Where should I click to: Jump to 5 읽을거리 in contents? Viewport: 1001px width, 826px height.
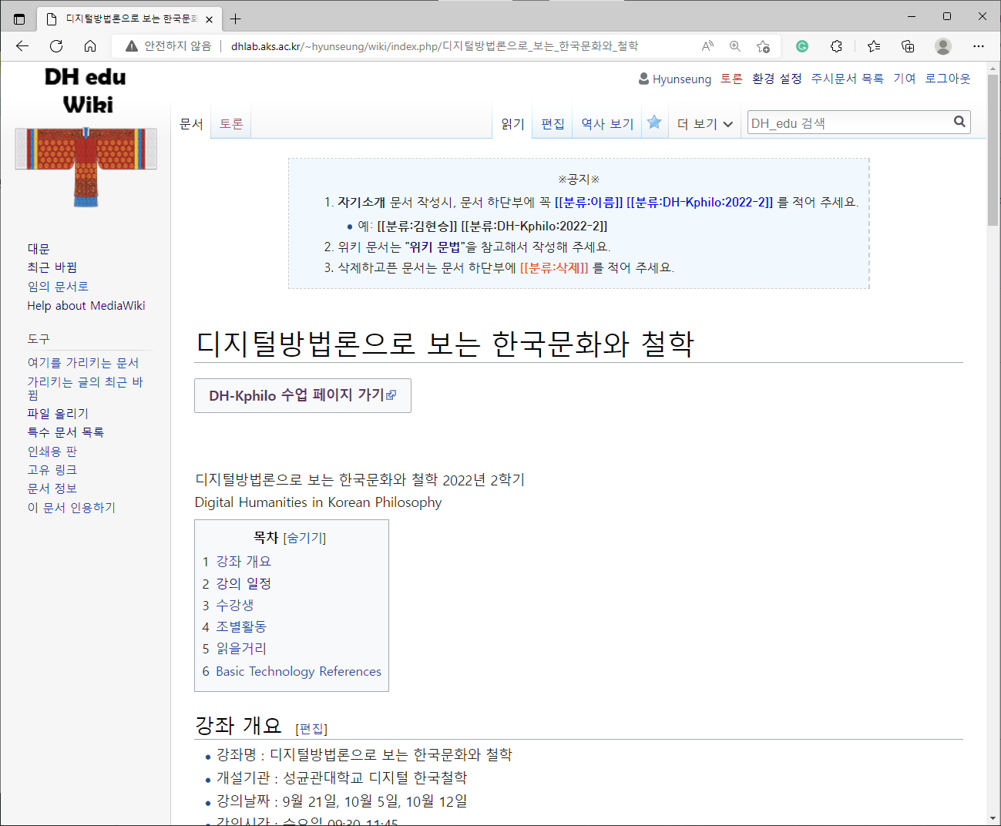(x=234, y=649)
